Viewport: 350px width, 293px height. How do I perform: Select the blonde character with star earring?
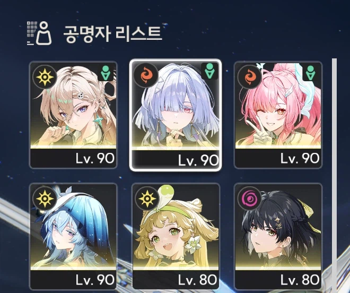73,115
